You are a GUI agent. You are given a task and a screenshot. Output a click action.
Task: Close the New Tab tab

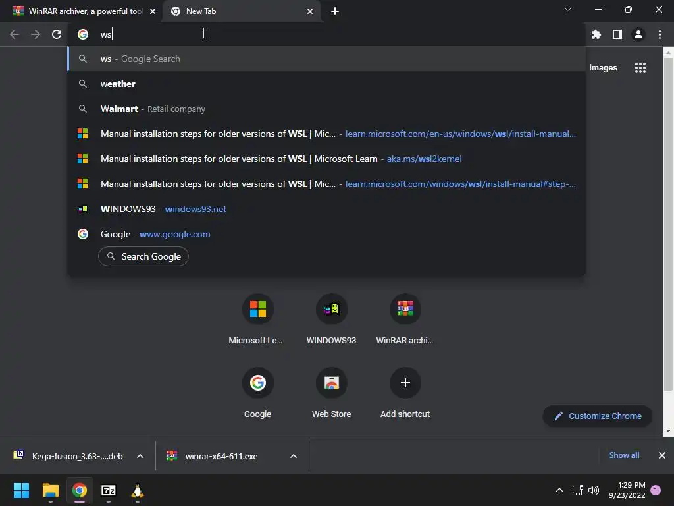click(310, 11)
